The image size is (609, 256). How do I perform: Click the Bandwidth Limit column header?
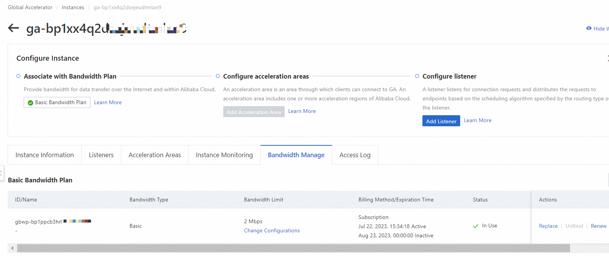point(264,200)
